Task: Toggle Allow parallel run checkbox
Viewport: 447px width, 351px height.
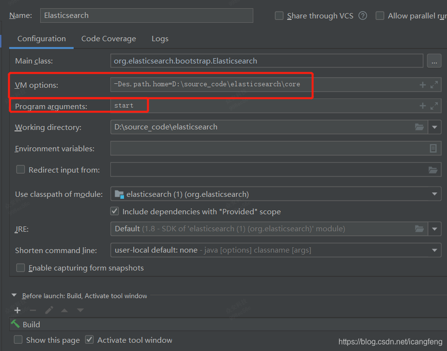Action: coord(380,16)
